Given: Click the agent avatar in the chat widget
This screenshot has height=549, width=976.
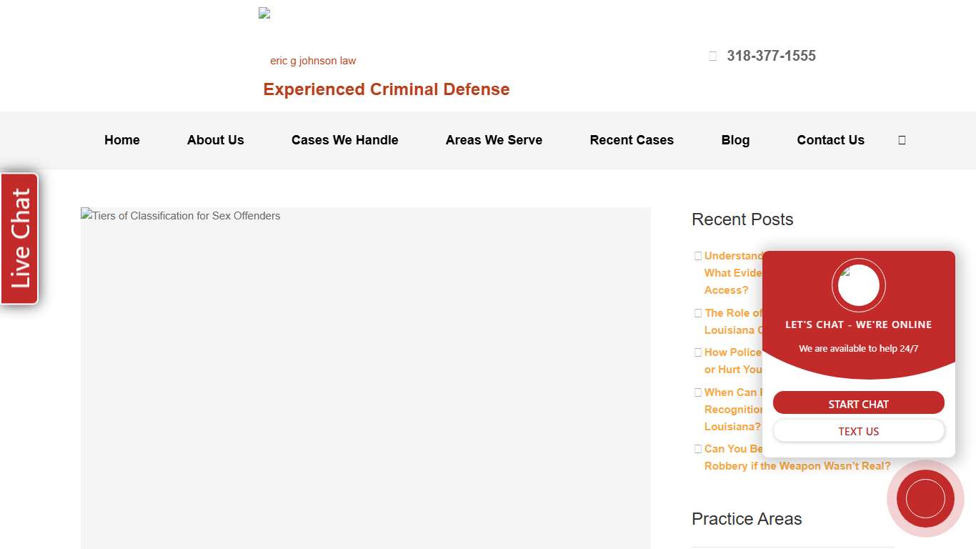Looking at the screenshot, I should coord(858,285).
